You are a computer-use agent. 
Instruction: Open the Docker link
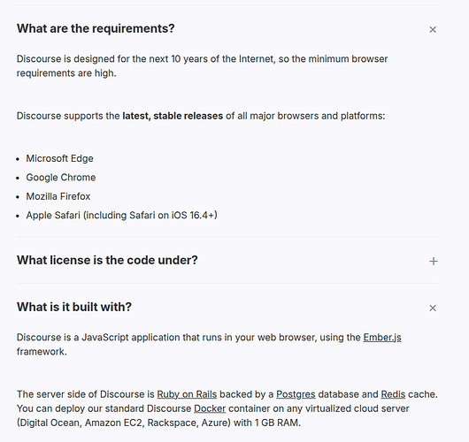pyautogui.click(x=210, y=408)
